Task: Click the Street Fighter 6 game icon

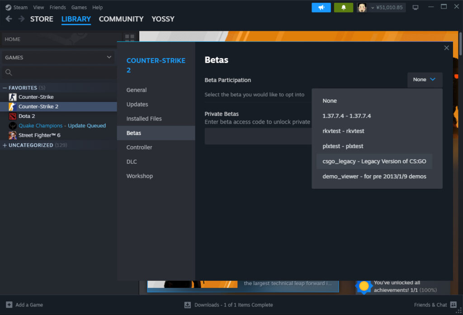Action: tap(13, 135)
